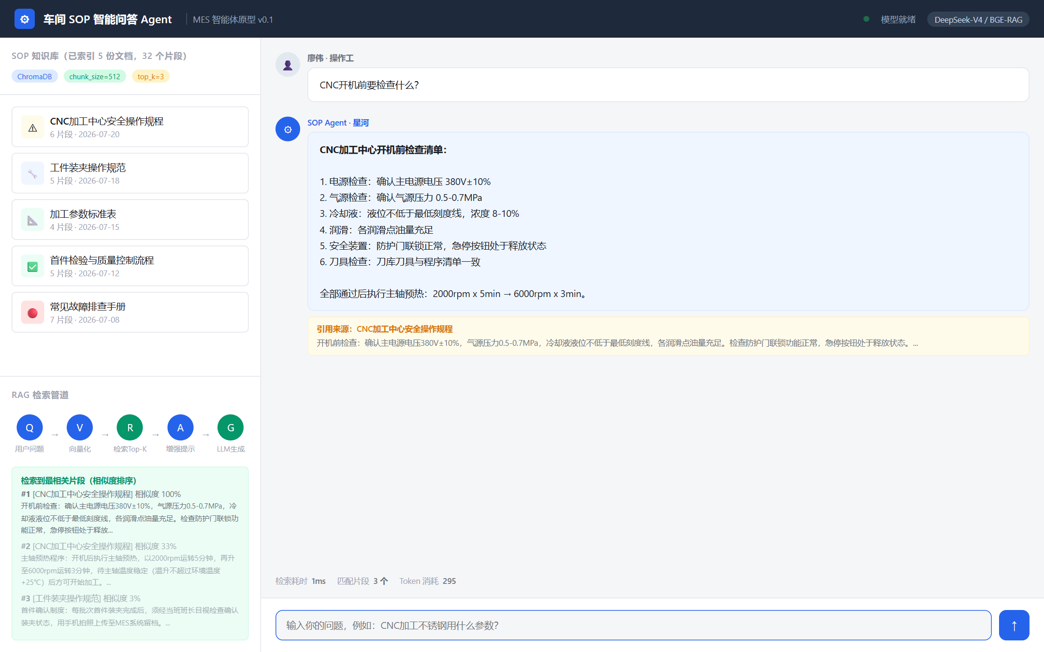
Task: Click the Token 消耗 295 stat
Action: [428, 581]
